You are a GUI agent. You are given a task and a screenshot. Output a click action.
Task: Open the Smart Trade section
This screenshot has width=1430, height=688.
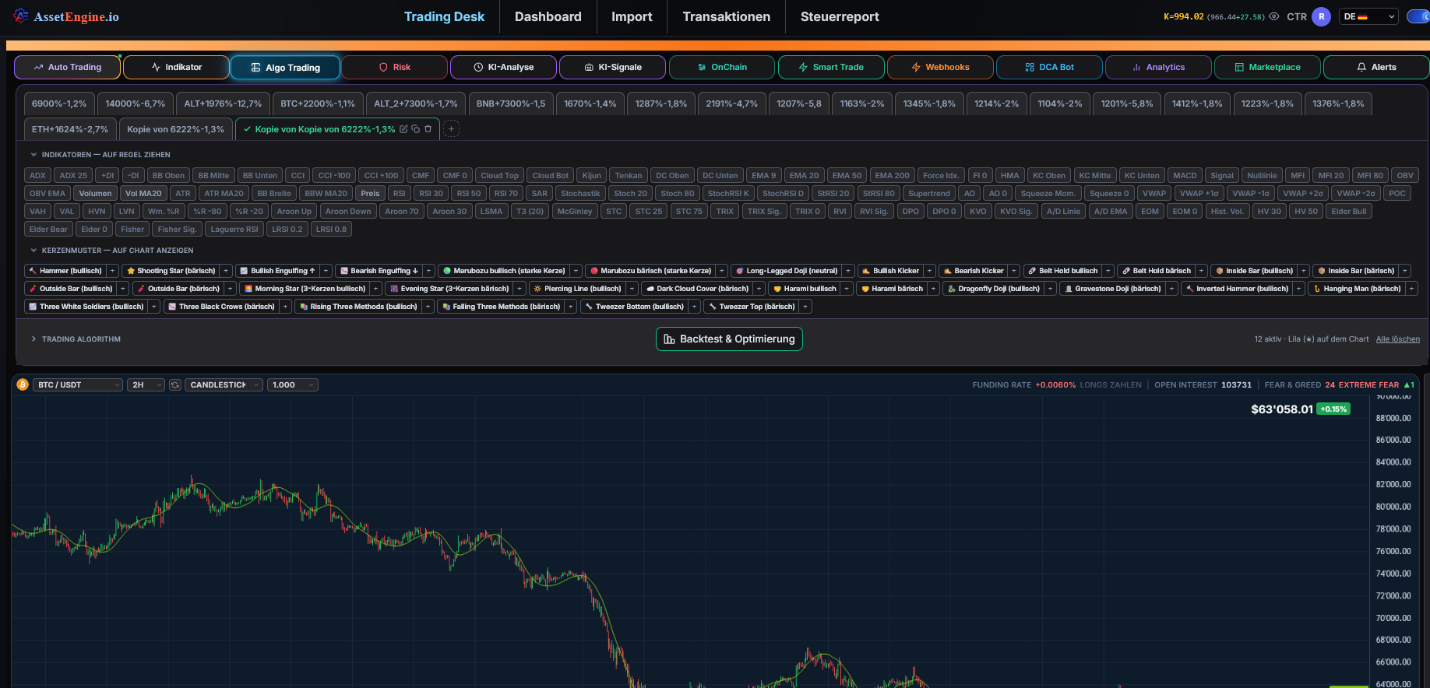click(x=830, y=67)
